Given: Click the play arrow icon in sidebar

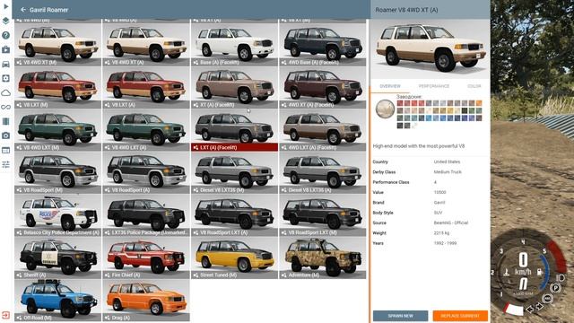Looking at the screenshot, I should 6,6.
